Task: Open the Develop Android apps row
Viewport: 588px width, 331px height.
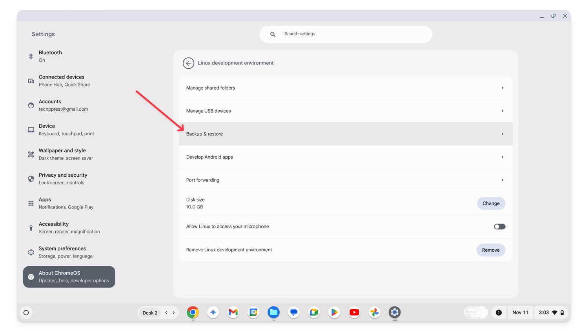Action: (x=346, y=157)
